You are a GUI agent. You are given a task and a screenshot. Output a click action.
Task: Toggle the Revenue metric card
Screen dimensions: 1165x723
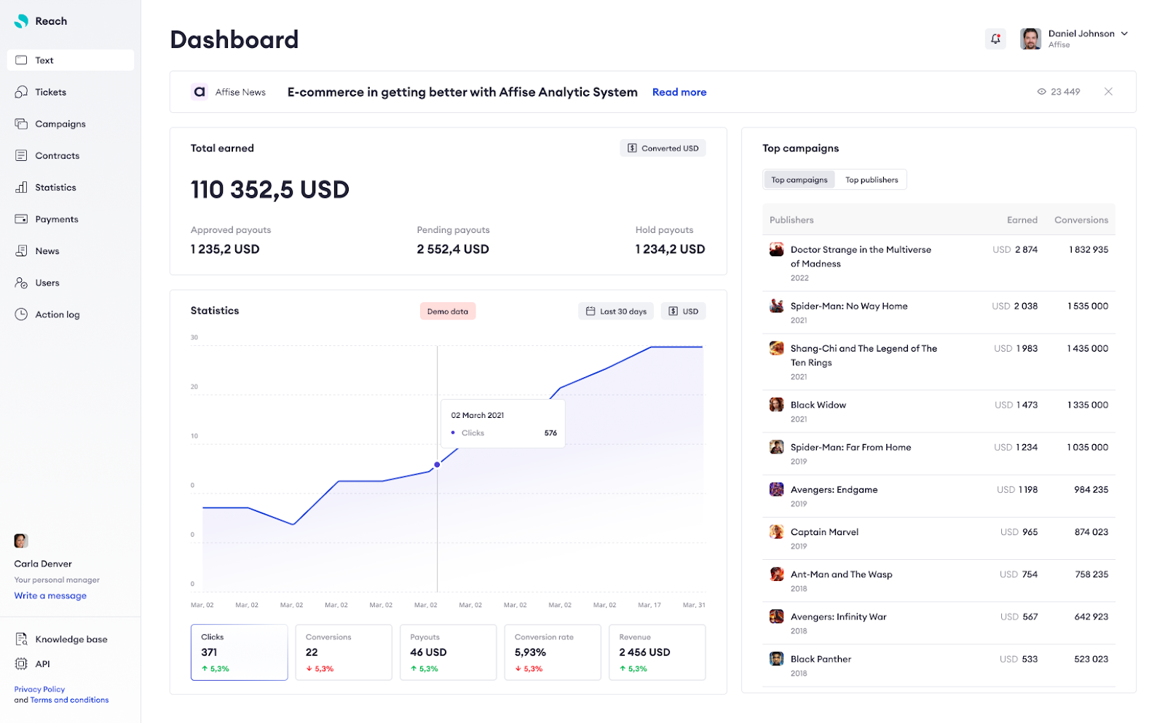[656, 652]
